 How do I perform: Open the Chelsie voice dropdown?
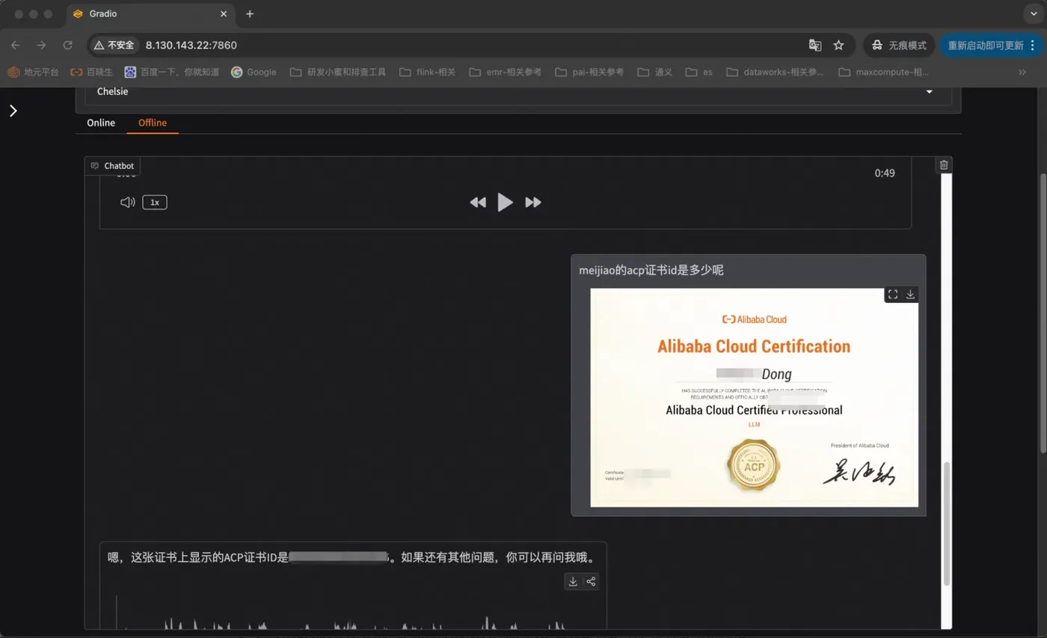point(518,92)
